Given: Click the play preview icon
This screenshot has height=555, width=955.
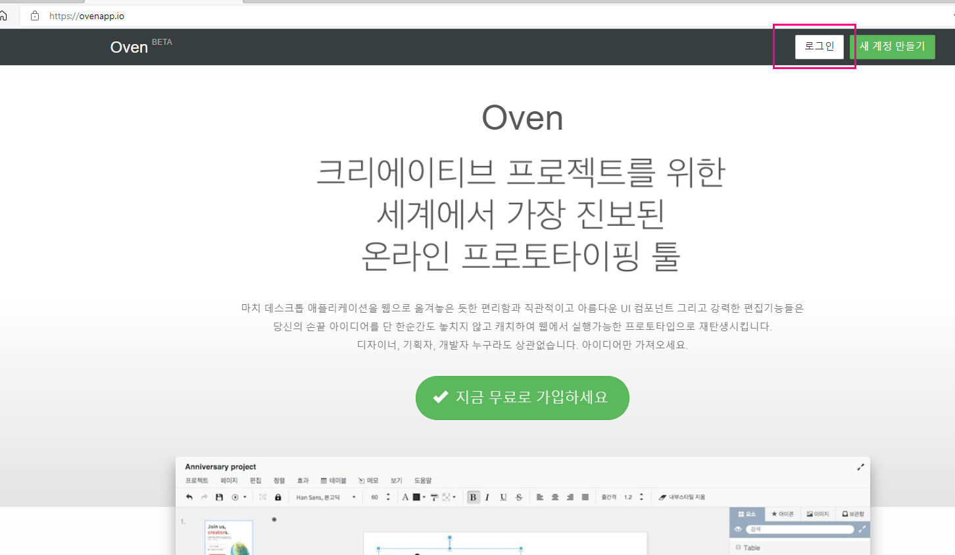Looking at the screenshot, I should click(235, 497).
